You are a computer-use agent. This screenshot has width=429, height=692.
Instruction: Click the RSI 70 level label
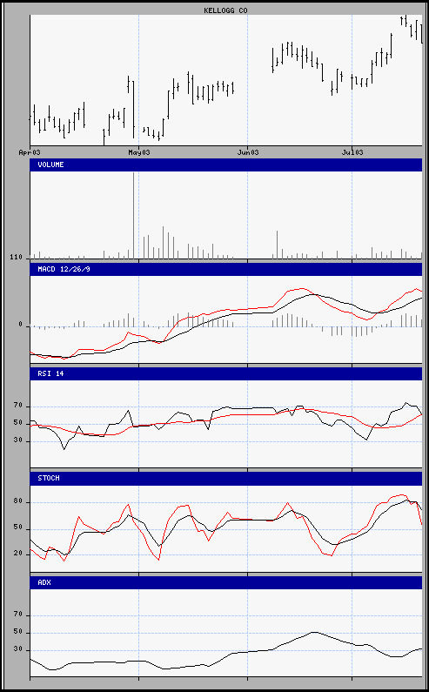point(18,404)
